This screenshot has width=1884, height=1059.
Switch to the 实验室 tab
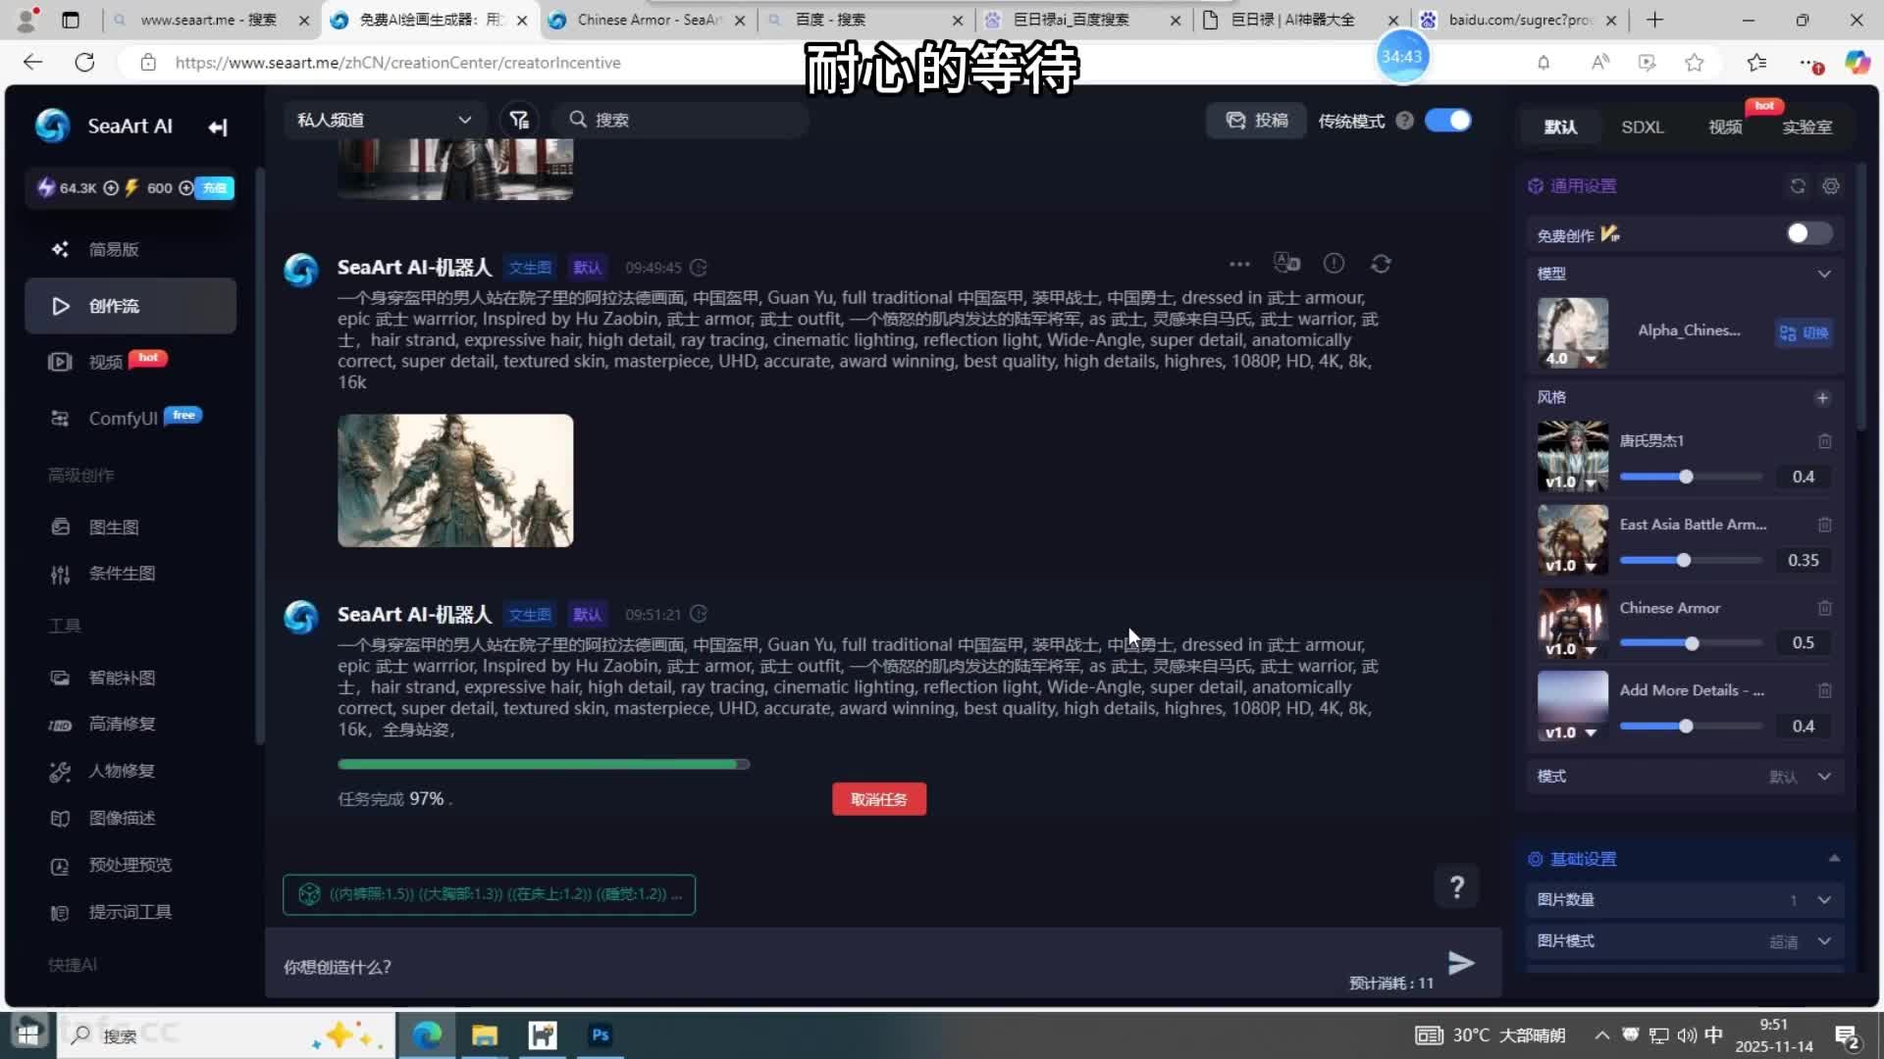1808,128
